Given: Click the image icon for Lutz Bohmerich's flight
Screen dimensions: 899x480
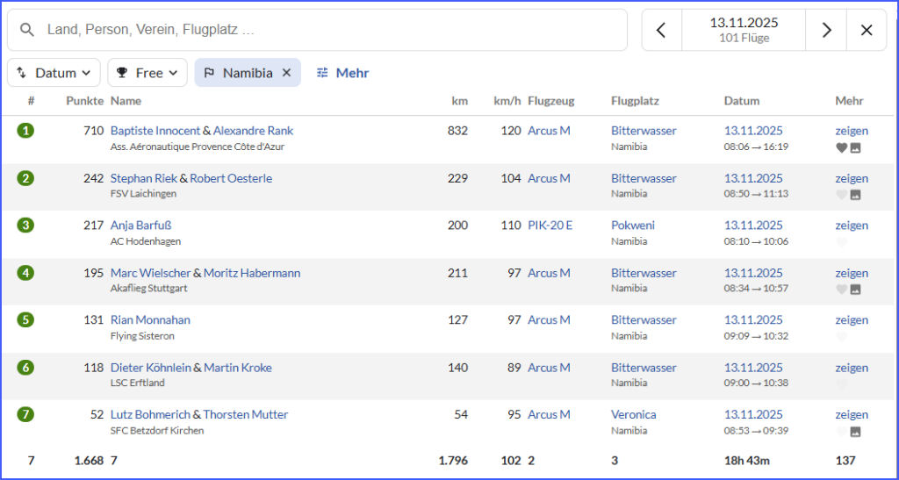Looking at the screenshot, I should (x=855, y=432).
